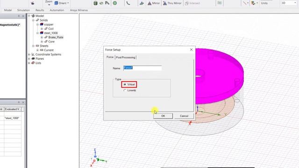Open the Zoom dropdown arrow
The width and height of the screenshot is (299, 168).
click(49, 5)
